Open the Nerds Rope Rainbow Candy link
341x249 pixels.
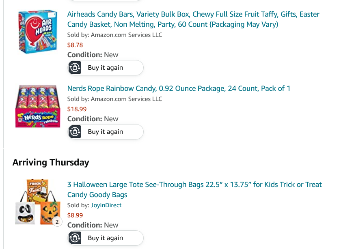click(x=179, y=88)
